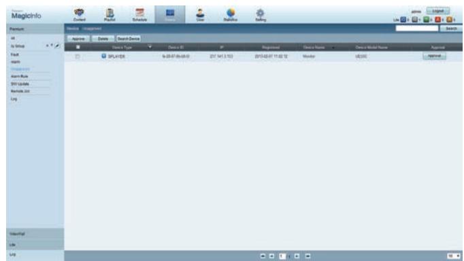Click the blue Lite status icon
The height and width of the screenshot is (261, 464).
(x=403, y=20)
